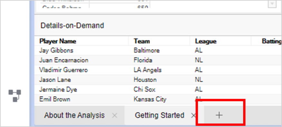Click the Jason Lane player name
282x127 pixels.
click(55, 80)
